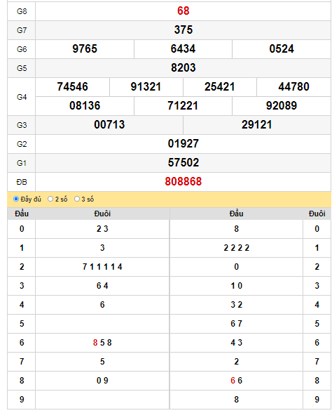Click the G7 result 375
332x413 pixels.
coord(183,29)
